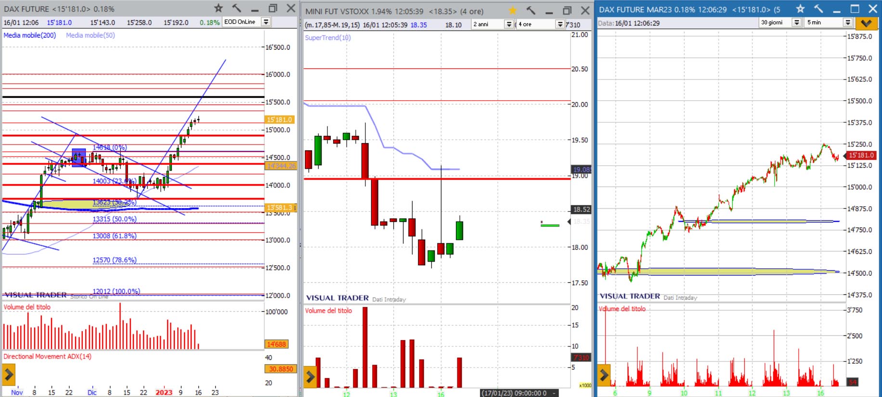Click the 0.18% change value in daily header
882x397 pixels.
[x=209, y=22]
